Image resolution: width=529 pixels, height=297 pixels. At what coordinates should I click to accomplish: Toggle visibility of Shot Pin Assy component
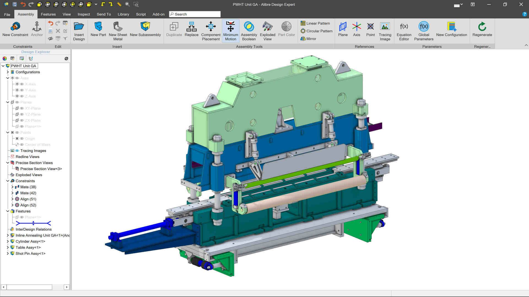pos(13,253)
